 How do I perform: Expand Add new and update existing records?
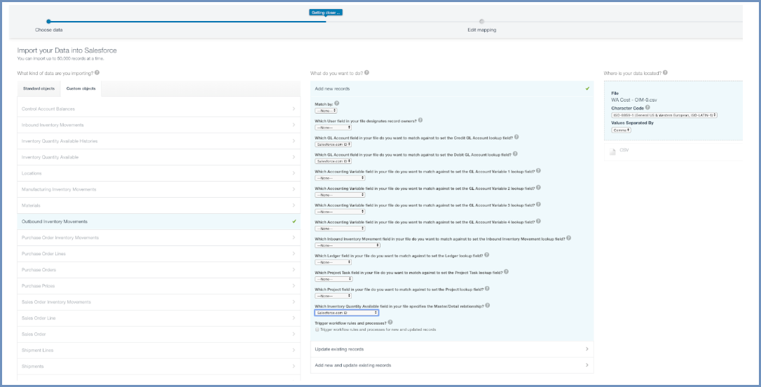click(451, 365)
